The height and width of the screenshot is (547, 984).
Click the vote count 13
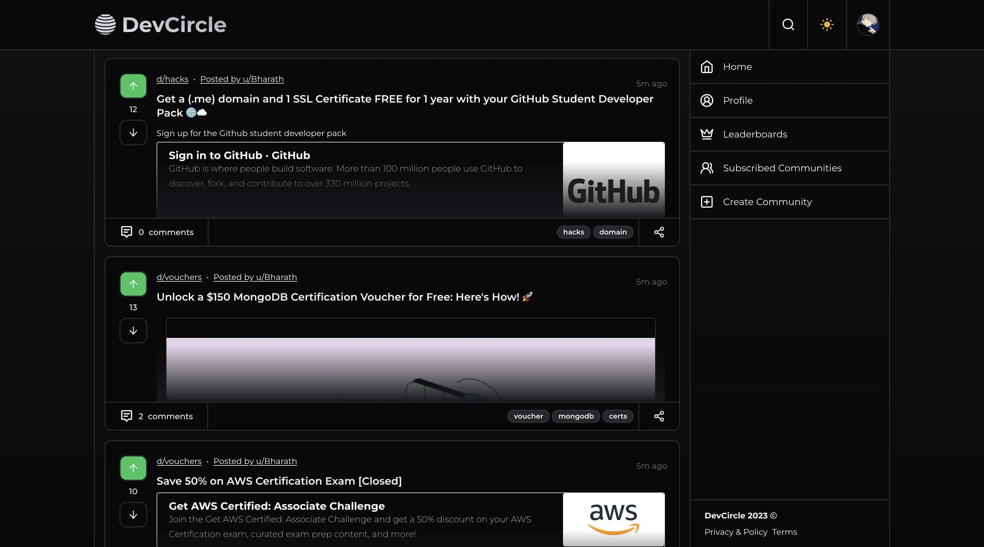[x=133, y=307]
